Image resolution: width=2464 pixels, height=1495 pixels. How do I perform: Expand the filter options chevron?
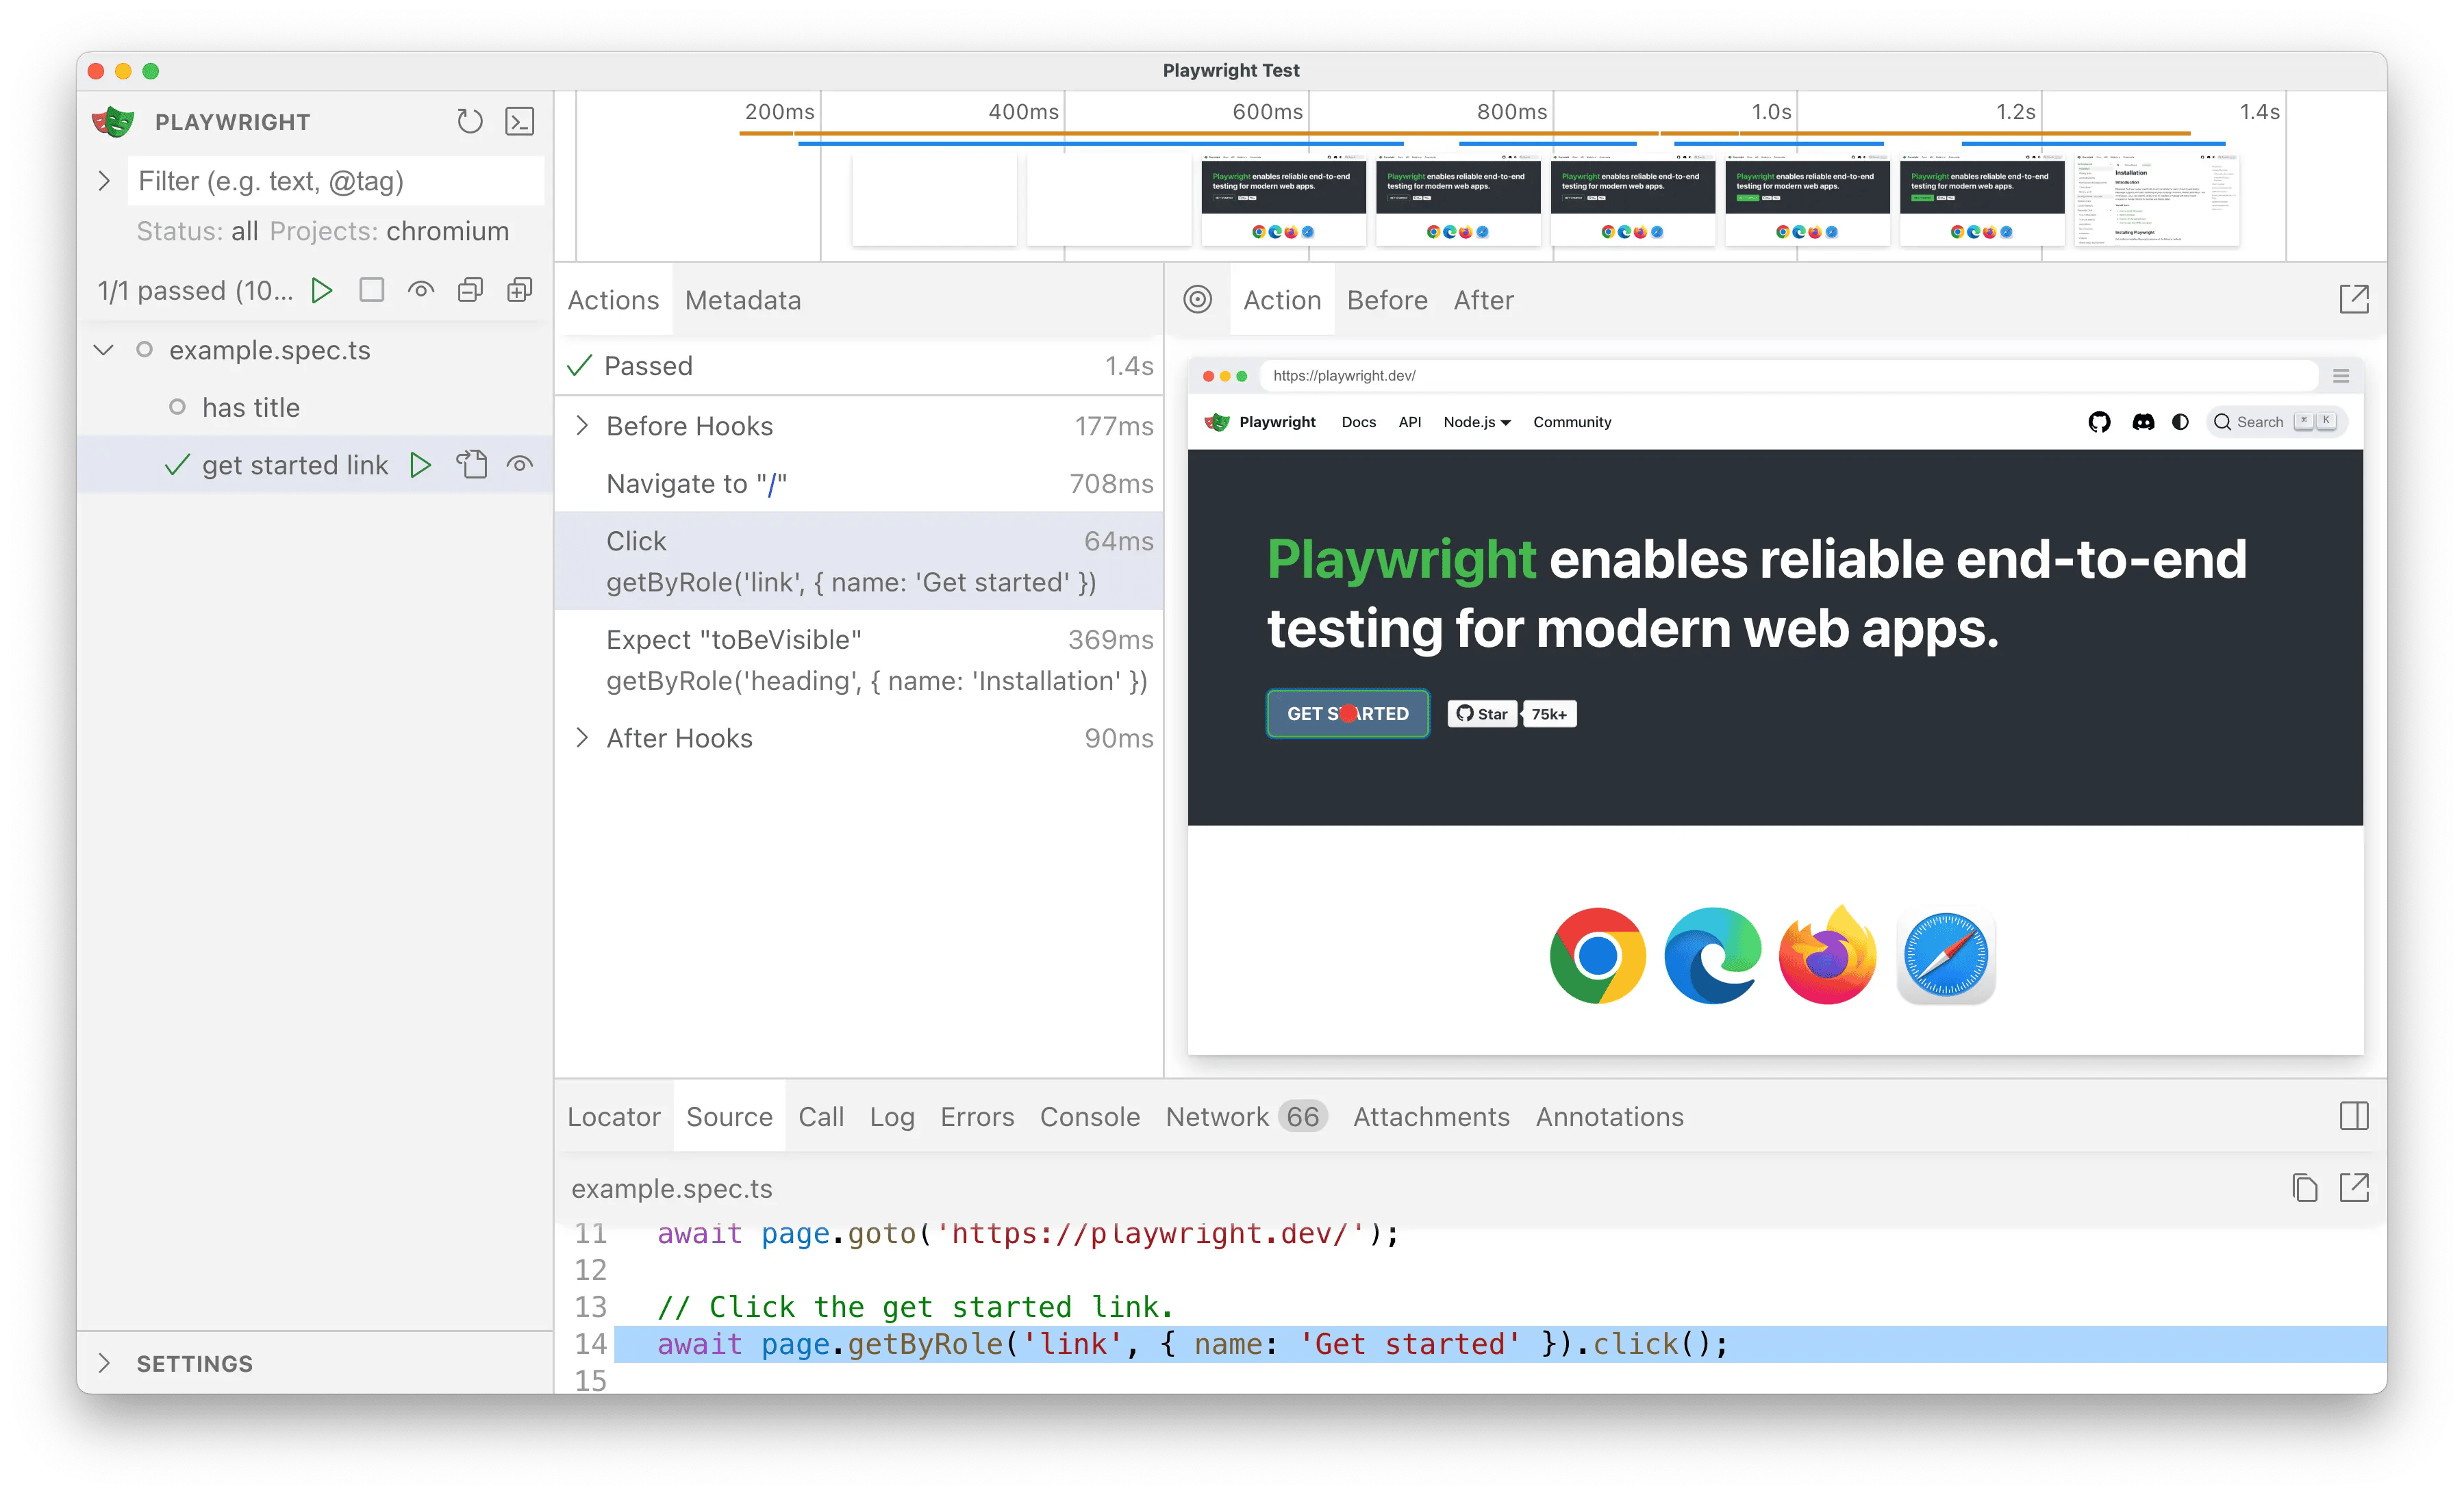[x=105, y=181]
